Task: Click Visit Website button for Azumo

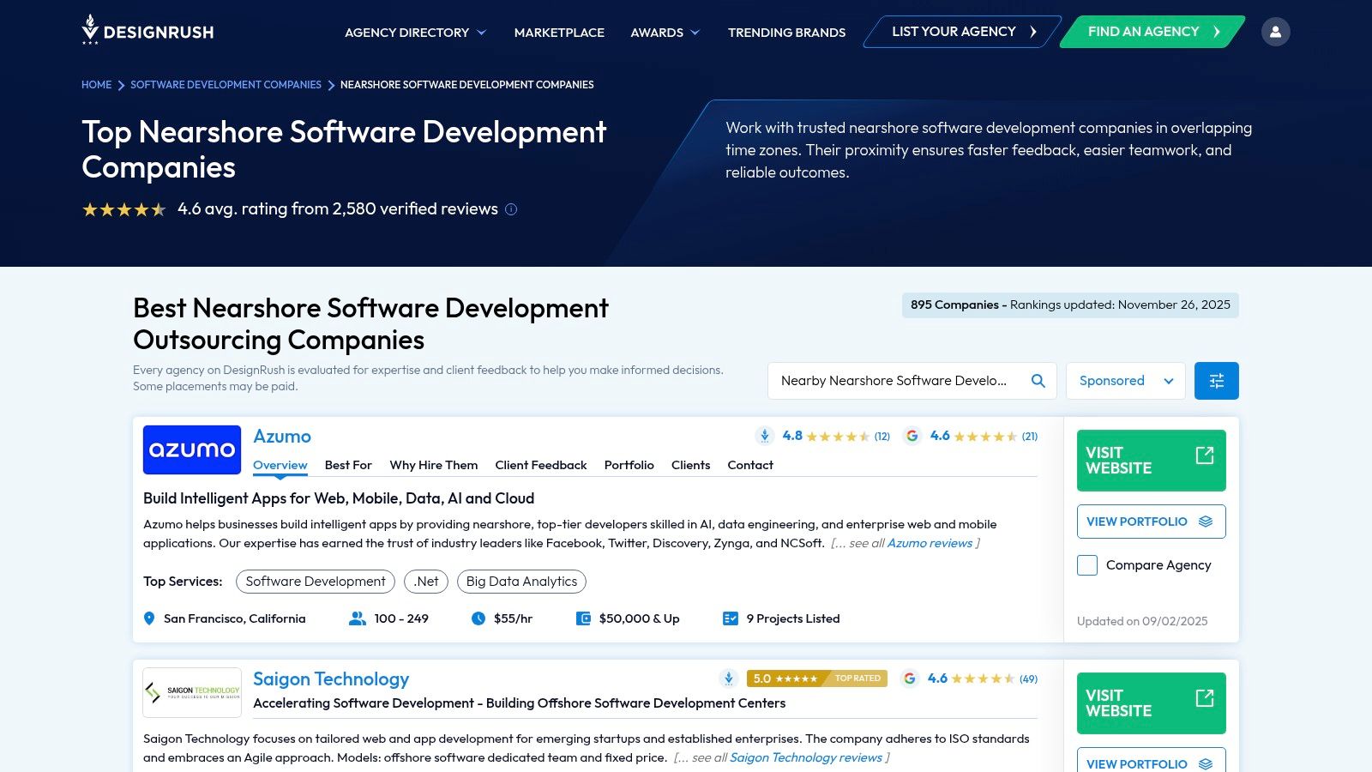Action: (x=1151, y=461)
